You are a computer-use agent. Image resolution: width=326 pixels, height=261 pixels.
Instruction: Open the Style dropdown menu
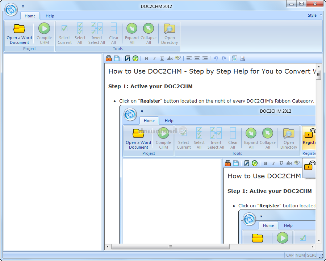[x=315, y=15]
